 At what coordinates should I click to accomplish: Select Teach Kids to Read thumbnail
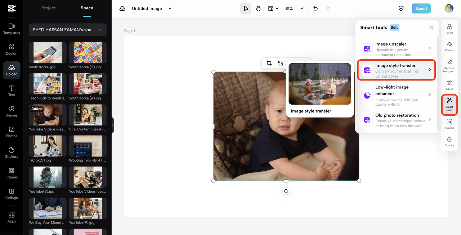pyautogui.click(x=48, y=84)
